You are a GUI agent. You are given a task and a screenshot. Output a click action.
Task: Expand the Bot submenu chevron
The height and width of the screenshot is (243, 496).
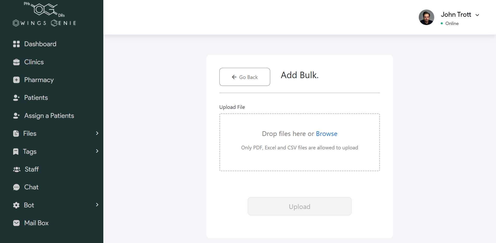pos(97,205)
